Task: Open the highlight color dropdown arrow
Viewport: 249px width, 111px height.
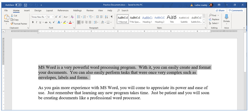Action: (x=67, y=22)
